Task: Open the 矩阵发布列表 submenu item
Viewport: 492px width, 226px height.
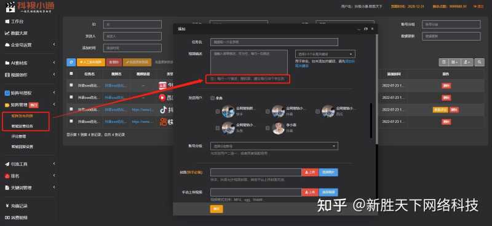Action: point(22,115)
